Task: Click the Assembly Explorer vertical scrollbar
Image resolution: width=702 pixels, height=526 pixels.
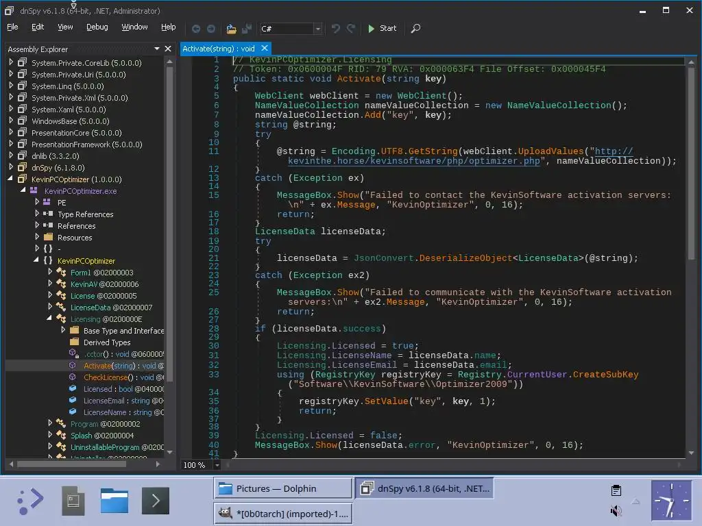Action: coord(170,224)
